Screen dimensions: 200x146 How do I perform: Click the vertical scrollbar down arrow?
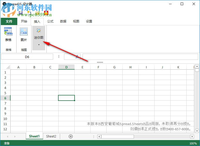click(x=197, y=131)
